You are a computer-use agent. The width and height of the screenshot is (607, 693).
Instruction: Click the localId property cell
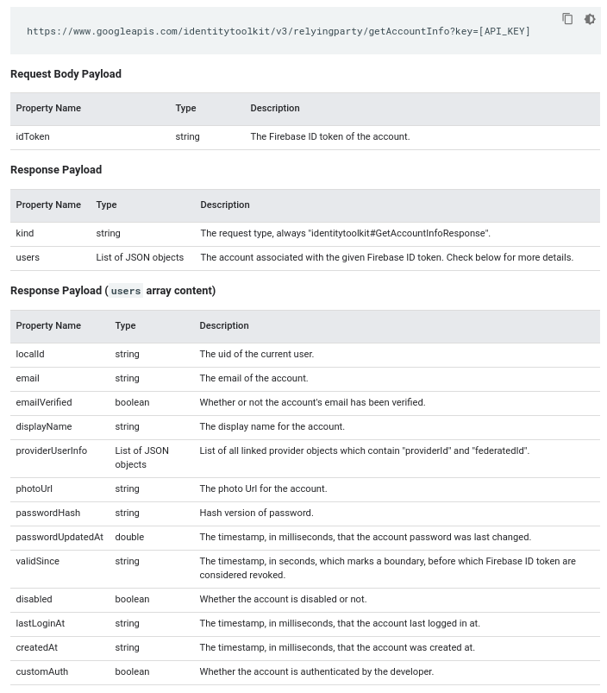tap(30, 354)
